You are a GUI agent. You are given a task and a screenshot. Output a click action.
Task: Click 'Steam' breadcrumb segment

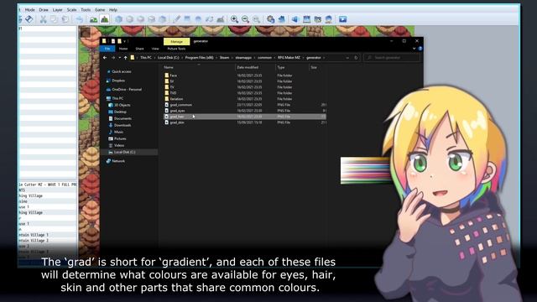pos(224,58)
